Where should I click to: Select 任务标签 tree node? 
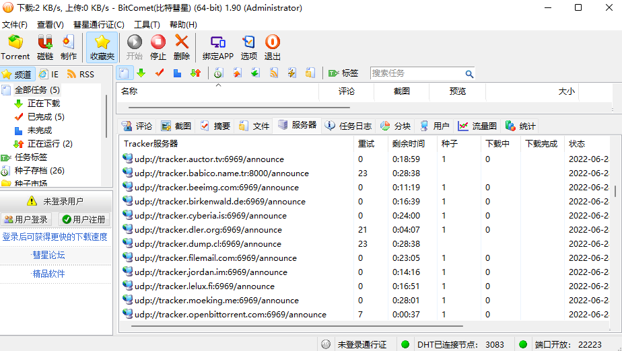(x=31, y=157)
